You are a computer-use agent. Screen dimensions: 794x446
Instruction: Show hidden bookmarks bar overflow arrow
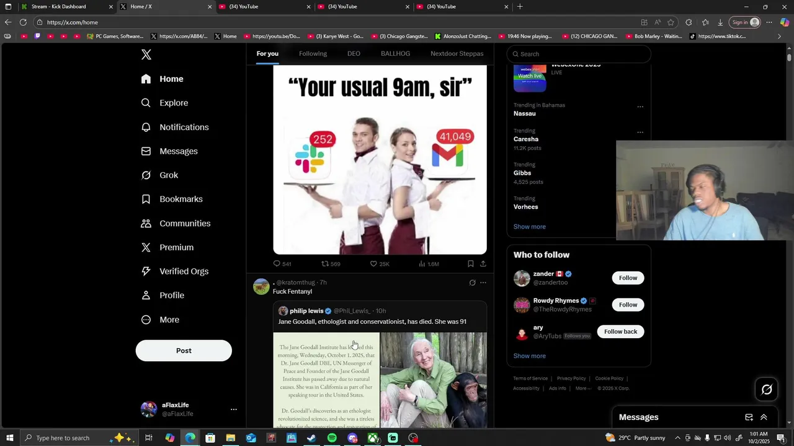coord(780,37)
